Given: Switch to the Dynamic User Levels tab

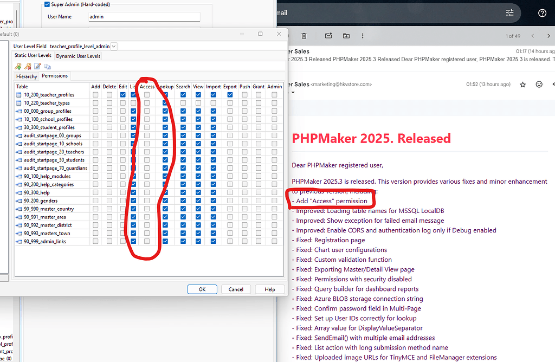Looking at the screenshot, I should [78, 56].
